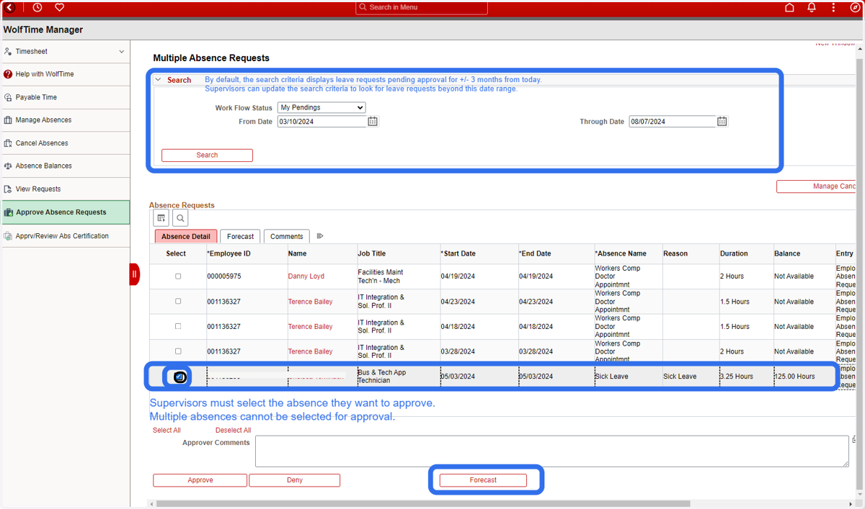Click the Forecast button at bottom
The image size is (865, 509).
point(483,480)
